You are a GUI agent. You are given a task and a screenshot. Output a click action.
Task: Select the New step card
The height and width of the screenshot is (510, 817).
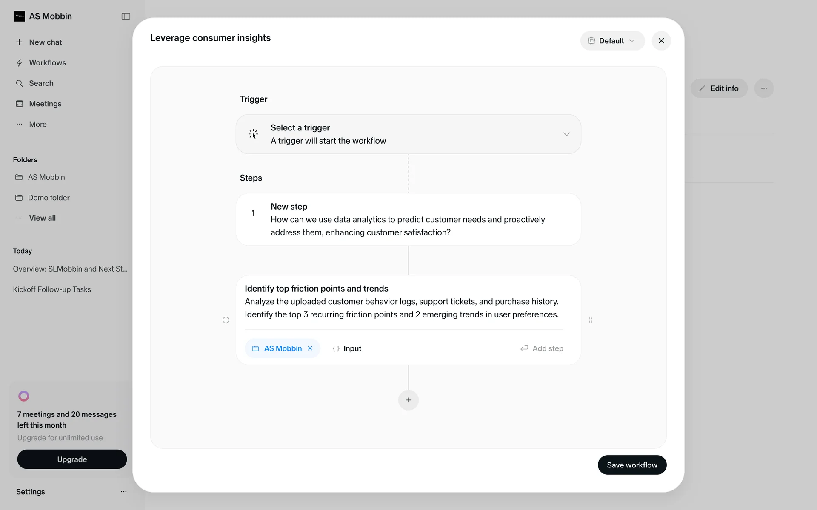(x=408, y=219)
